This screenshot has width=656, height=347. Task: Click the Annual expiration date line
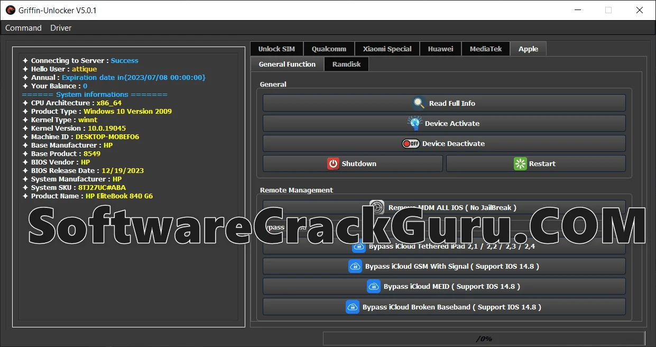(x=114, y=77)
